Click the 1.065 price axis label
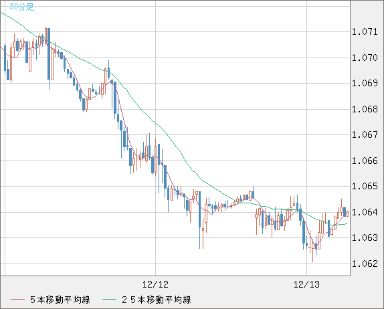The width and height of the screenshot is (384, 309). 365,187
